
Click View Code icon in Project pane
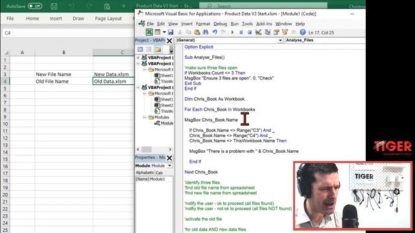pos(140,49)
